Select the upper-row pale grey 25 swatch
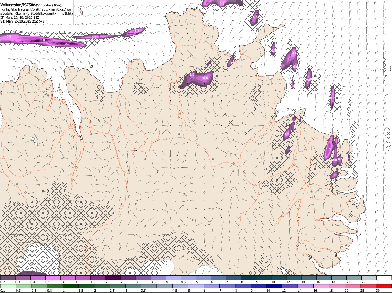 click(369, 278)
